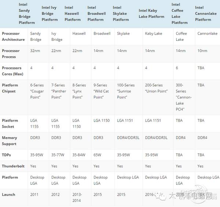Select the Intel Broadwell Platform column header
Screen dimensions: 220x207
pyautogui.click(x=96, y=14)
